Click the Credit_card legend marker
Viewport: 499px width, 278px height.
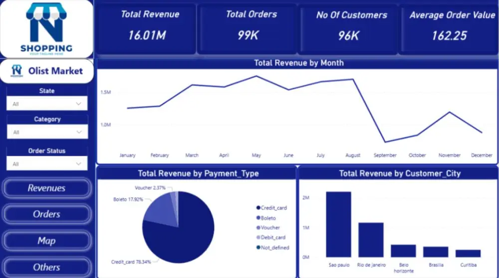tap(258, 208)
